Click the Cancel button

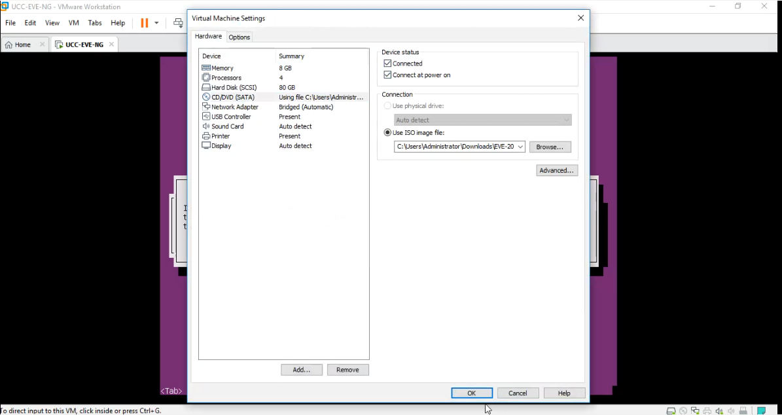(518, 393)
